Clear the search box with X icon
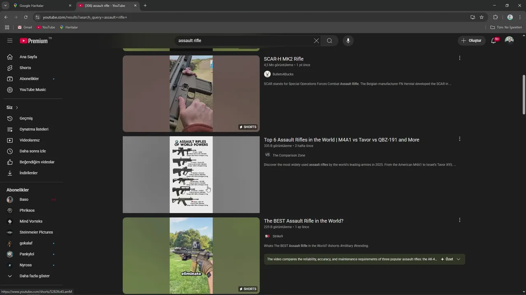This screenshot has height=295, width=526. coord(316,41)
